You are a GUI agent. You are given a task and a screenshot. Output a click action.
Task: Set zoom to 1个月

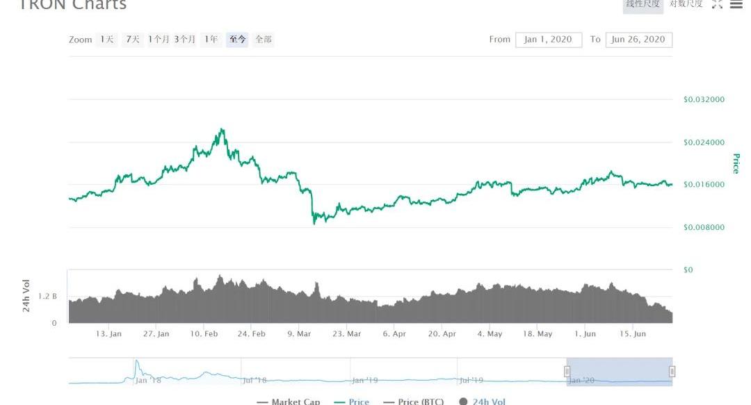tap(159, 40)
